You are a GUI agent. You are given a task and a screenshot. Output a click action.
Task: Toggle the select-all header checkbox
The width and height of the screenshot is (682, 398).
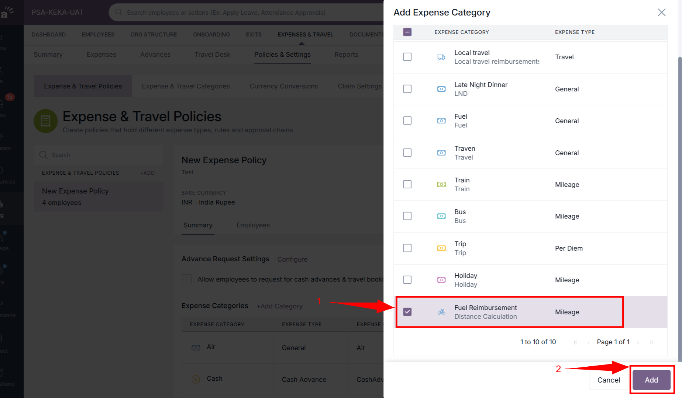407,32
